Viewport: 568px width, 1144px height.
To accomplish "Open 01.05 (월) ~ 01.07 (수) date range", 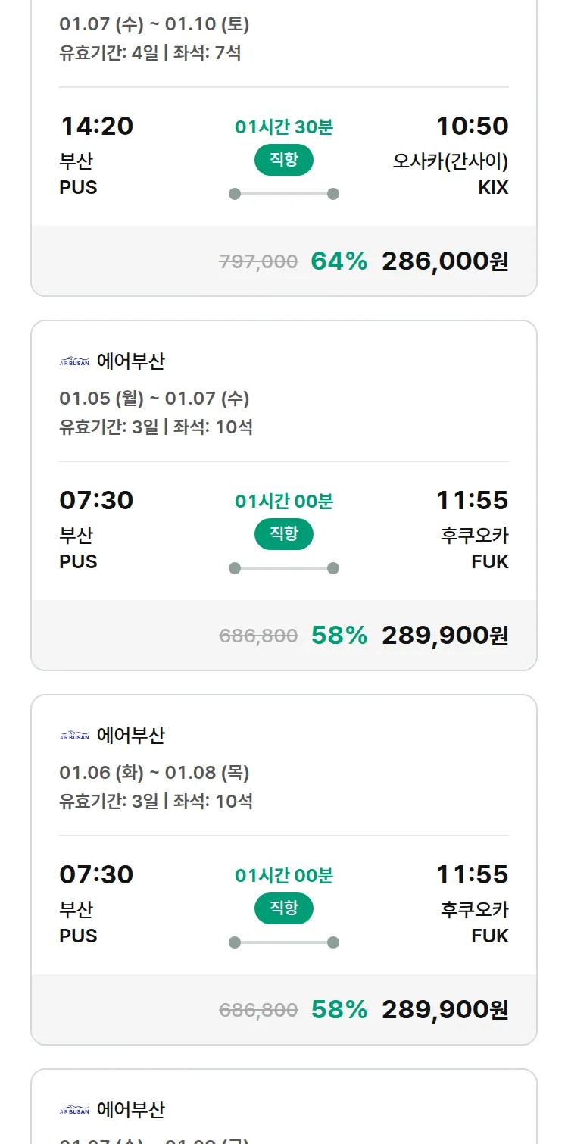I will click(x=154, y=399).
